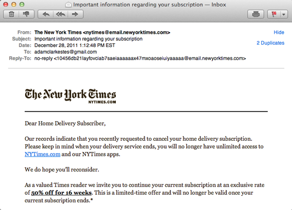Reply to the sender with single arrow
This screenshot has width=292, height=210.
(x=46, y=14)
